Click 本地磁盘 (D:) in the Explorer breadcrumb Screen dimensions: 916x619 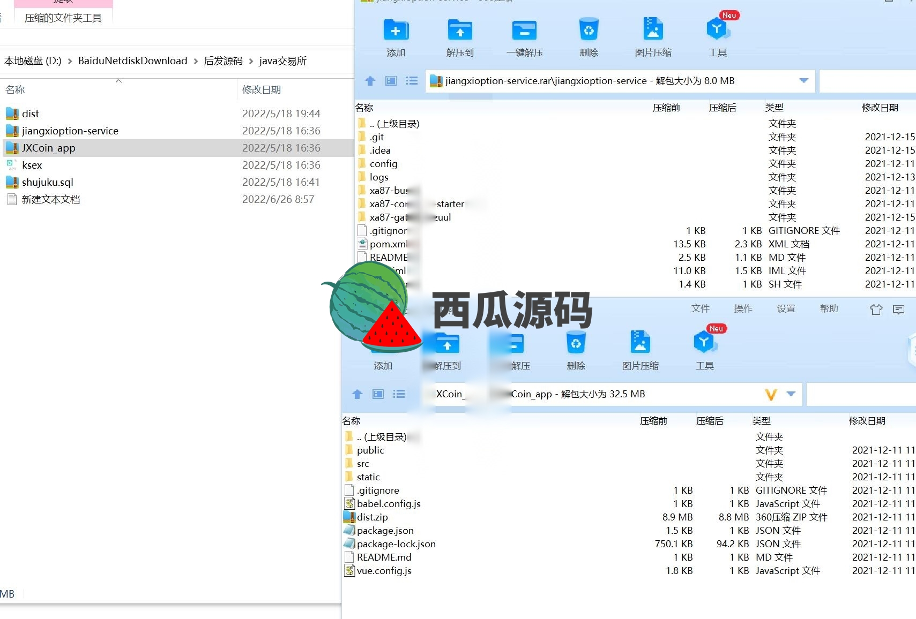pyautogui.click(x=33, y=61)
